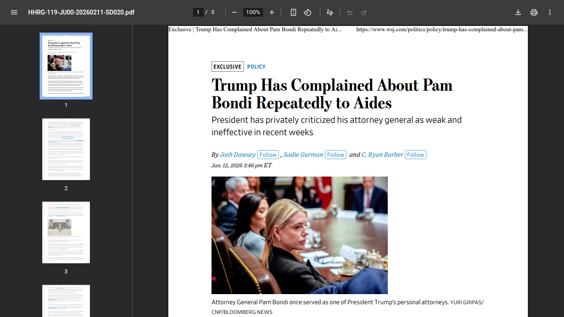This screenshot has width=564, height=317.
Task: Print the document
Action: (x=534, y=12)
